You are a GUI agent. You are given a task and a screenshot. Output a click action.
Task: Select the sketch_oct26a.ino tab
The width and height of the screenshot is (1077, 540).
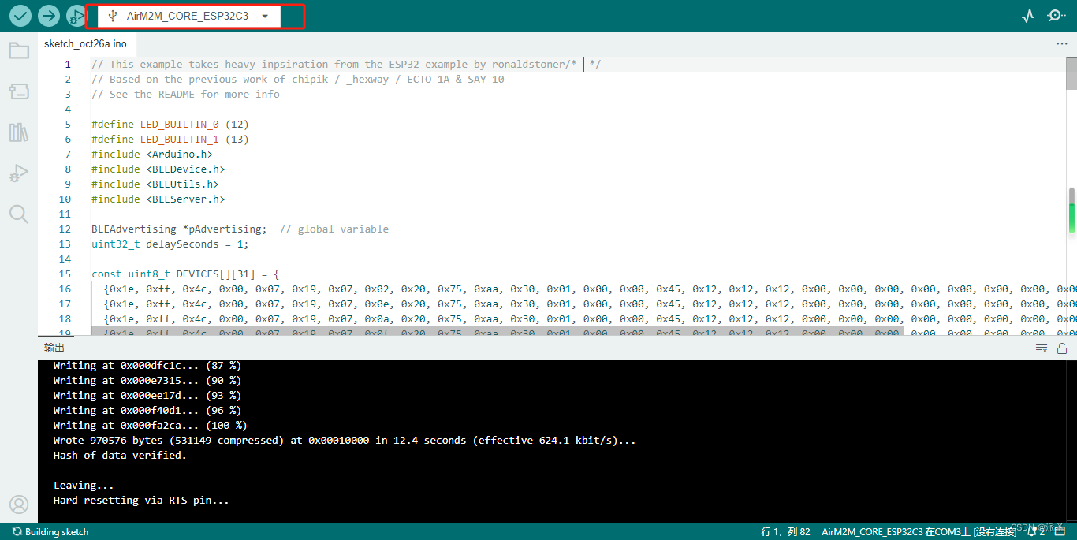tap(85, 44)
